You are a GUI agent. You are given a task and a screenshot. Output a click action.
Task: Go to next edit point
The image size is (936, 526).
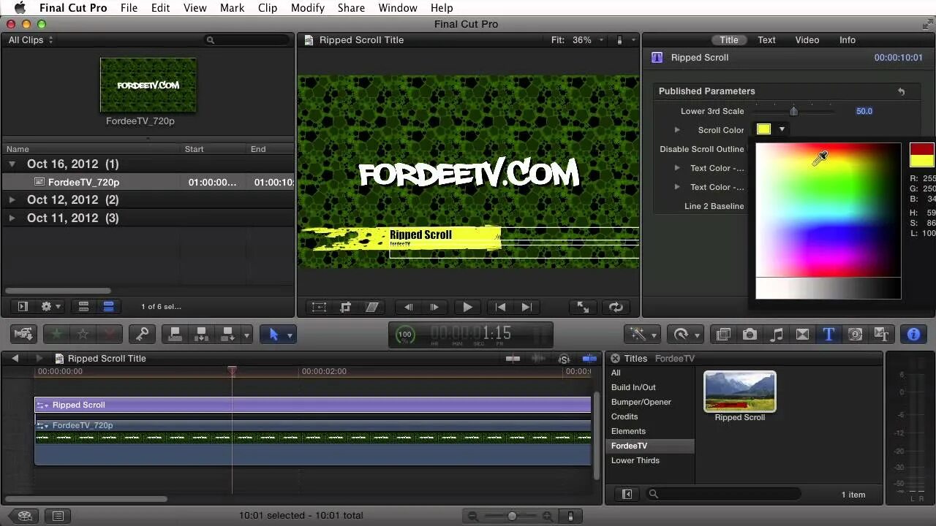click(526, 307)
